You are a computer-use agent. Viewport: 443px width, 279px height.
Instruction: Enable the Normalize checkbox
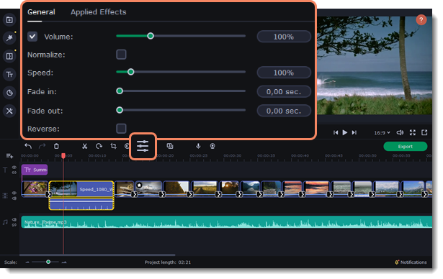(121, 55)
